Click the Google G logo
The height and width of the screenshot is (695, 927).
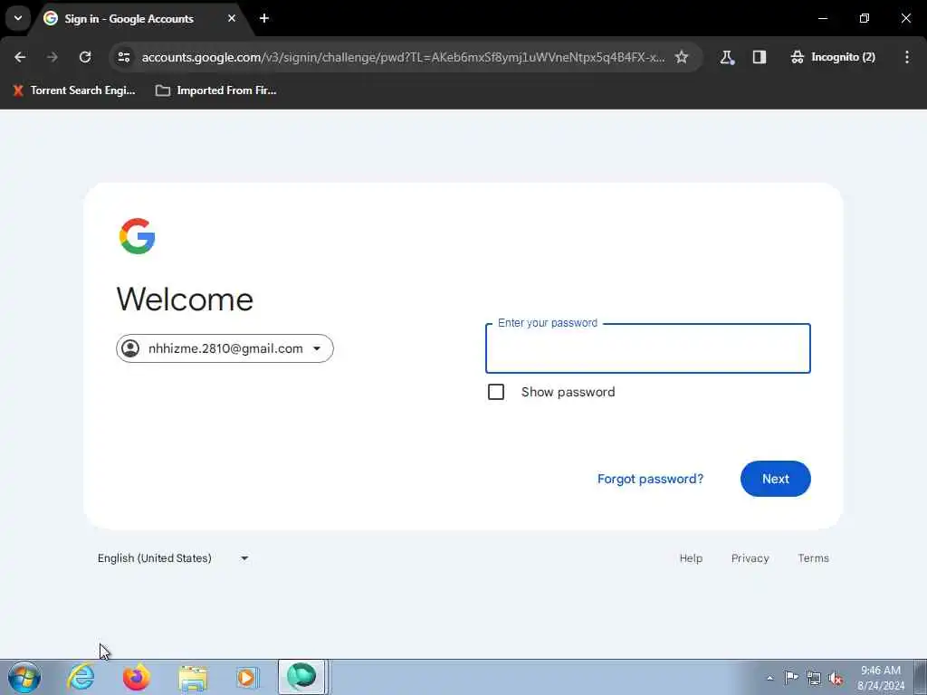pyautogui.click(x=138, y=236)
